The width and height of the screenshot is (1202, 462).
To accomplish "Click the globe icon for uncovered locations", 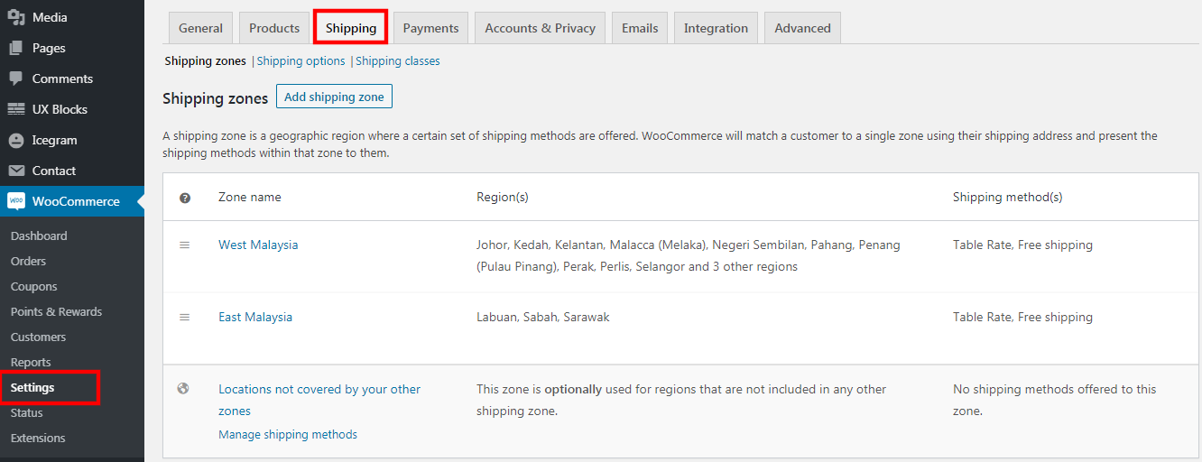I will coord(184,389).
